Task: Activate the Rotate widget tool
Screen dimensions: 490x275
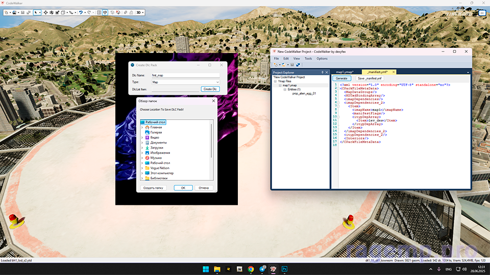Action: [x=52, y=12]
